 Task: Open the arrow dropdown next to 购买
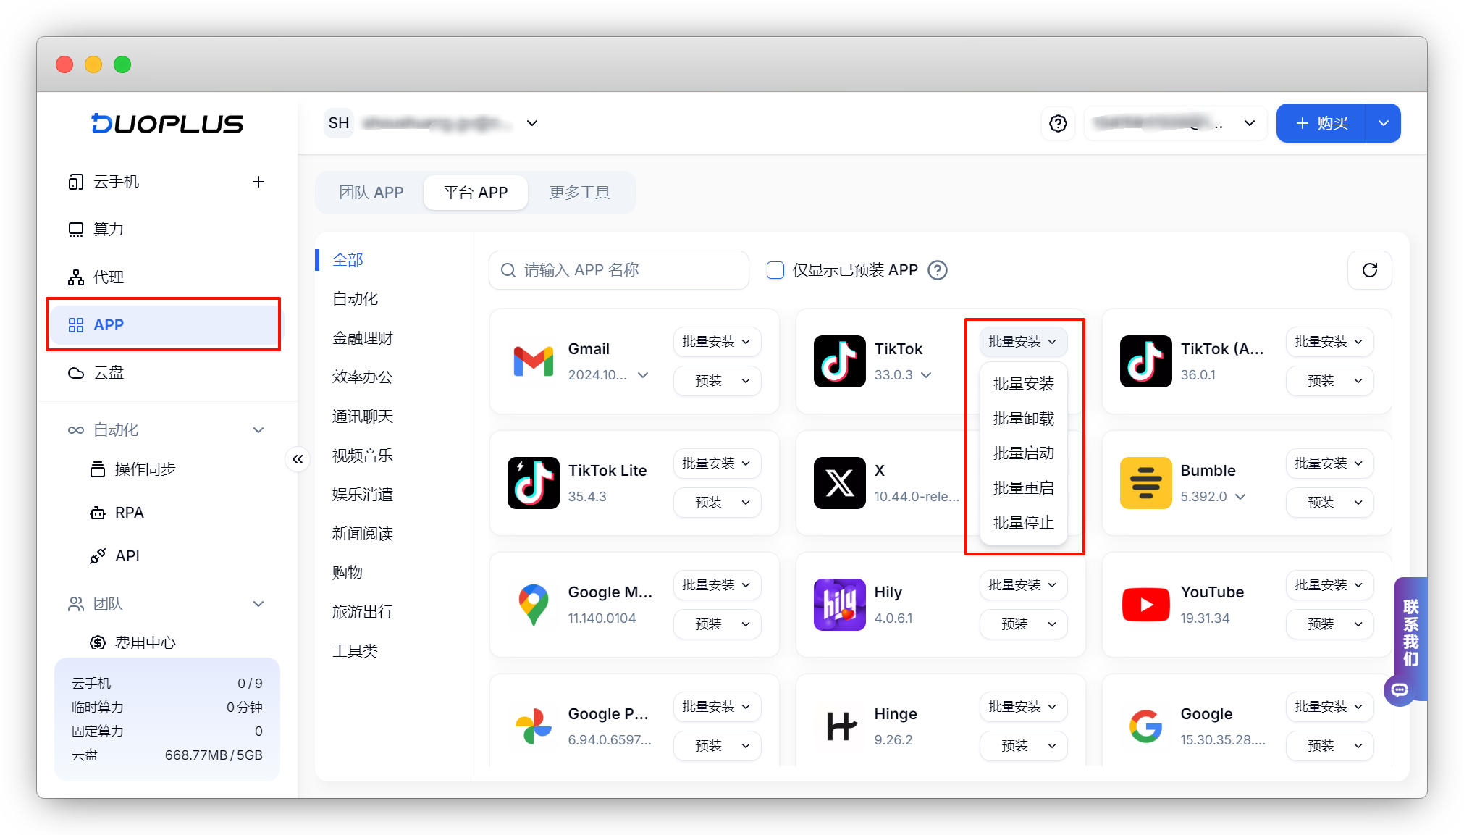point(1383,123)
